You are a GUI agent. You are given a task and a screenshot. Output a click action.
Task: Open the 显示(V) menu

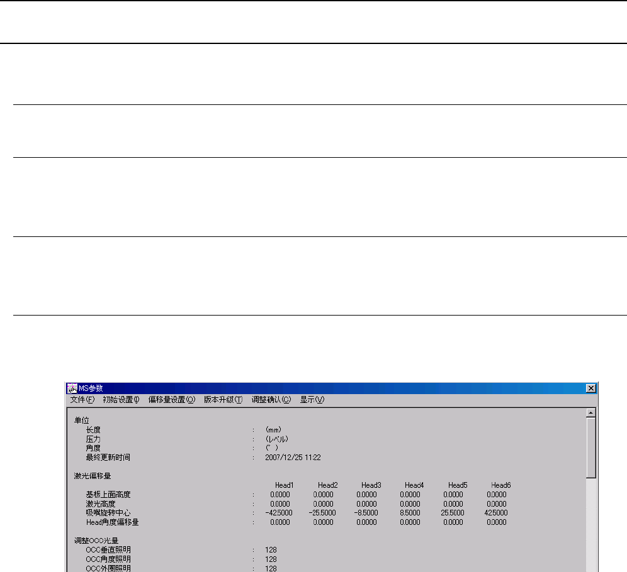click(x=312, y=400)
